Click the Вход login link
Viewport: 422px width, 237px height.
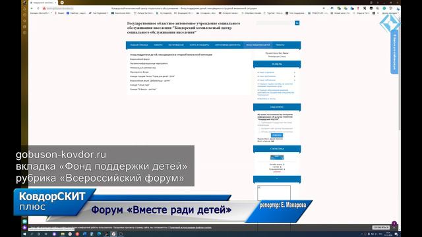[284, 57]
